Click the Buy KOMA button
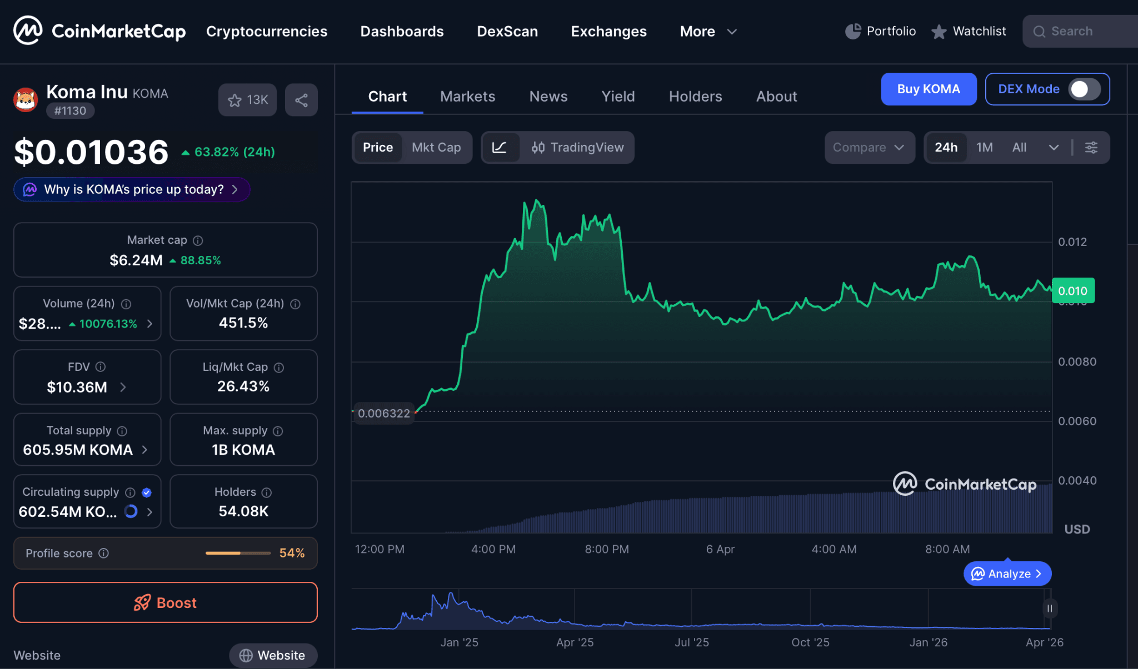This screenshot has width=1138, height=669. point(929,89)
